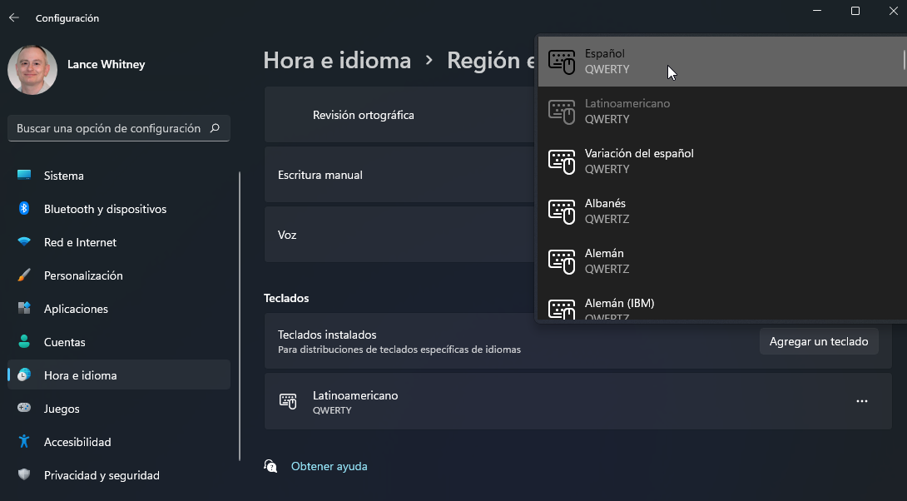Open Bluetooth y dispositivos section
This screenshot has height=501, width=907.
click(105, 209)
